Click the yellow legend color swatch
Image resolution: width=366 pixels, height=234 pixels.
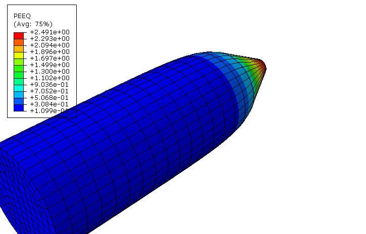pos(19,54)
